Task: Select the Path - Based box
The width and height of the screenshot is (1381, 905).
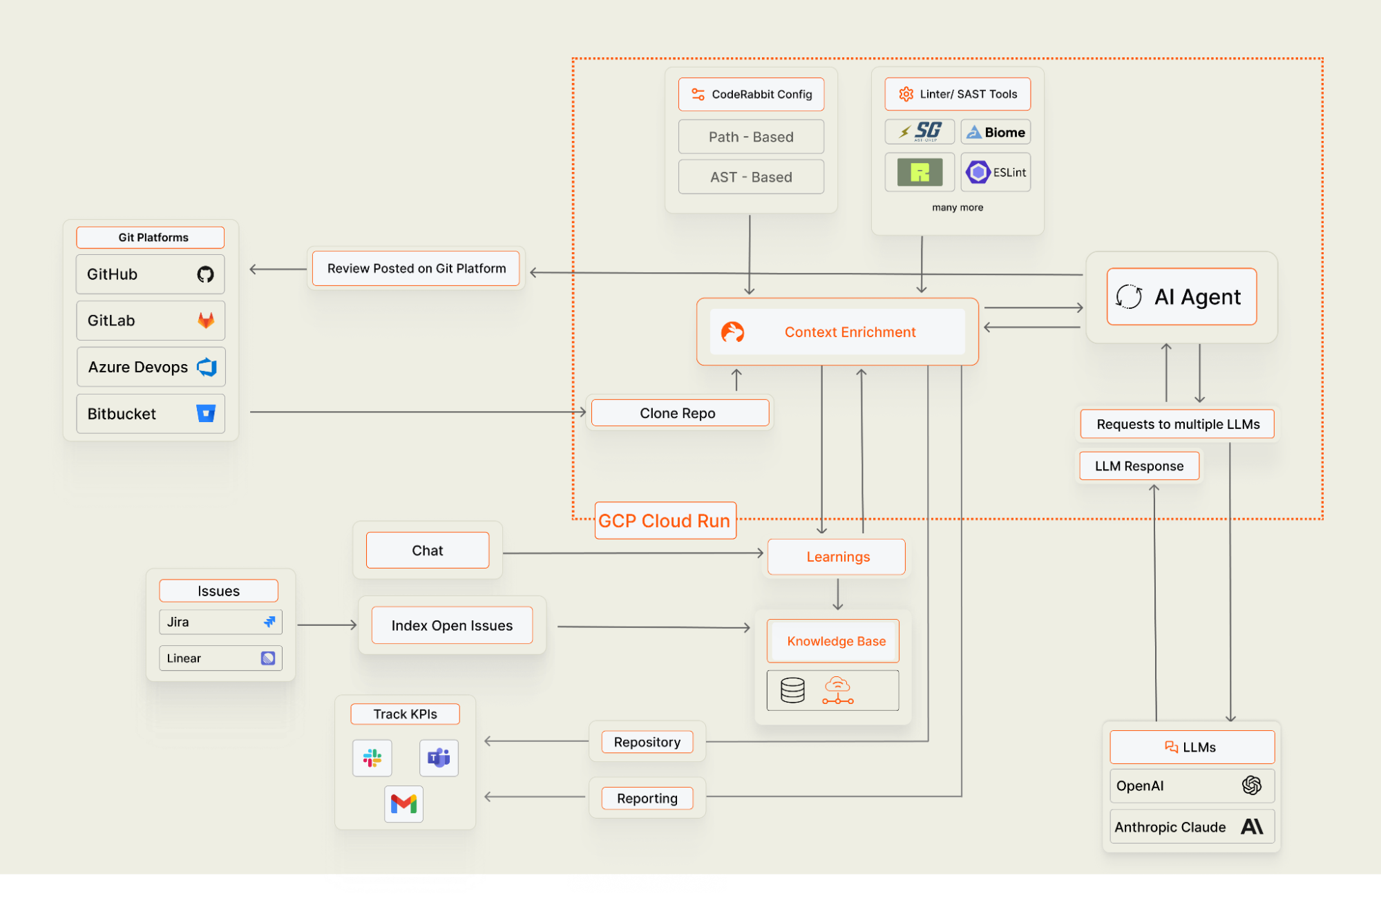Action: (x=751, y=137)
